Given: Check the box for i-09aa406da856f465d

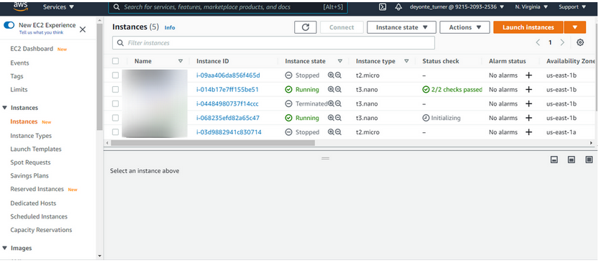Looking at the screenshot, I should [x=115, y=75].
